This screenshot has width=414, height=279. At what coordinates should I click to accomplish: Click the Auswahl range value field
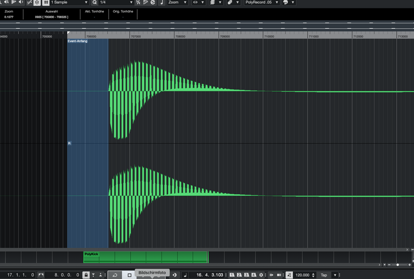tap(51, 17)
